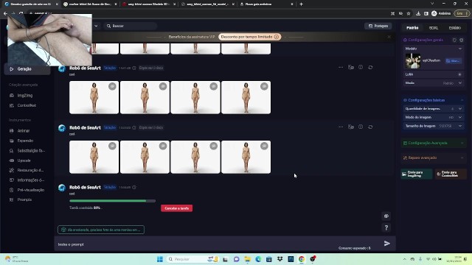
Task: Switch to the Padrão tab
Action: [x=412, y=28]
